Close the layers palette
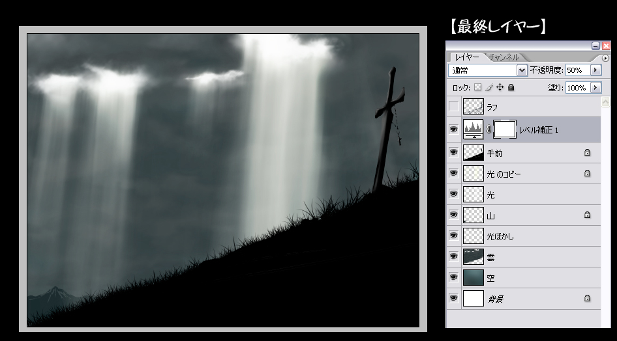Image resolution: width=617 pixels, height=341 pixels. click(606, 46)
